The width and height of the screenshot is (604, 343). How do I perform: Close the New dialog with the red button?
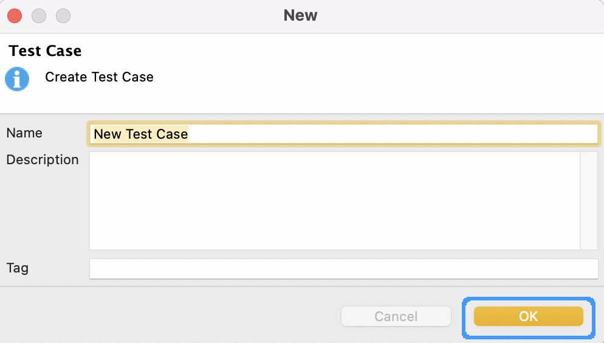(15, 16)
